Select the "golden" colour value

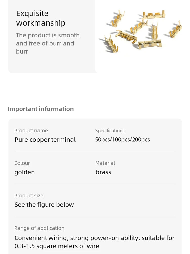tap(25, 172)
